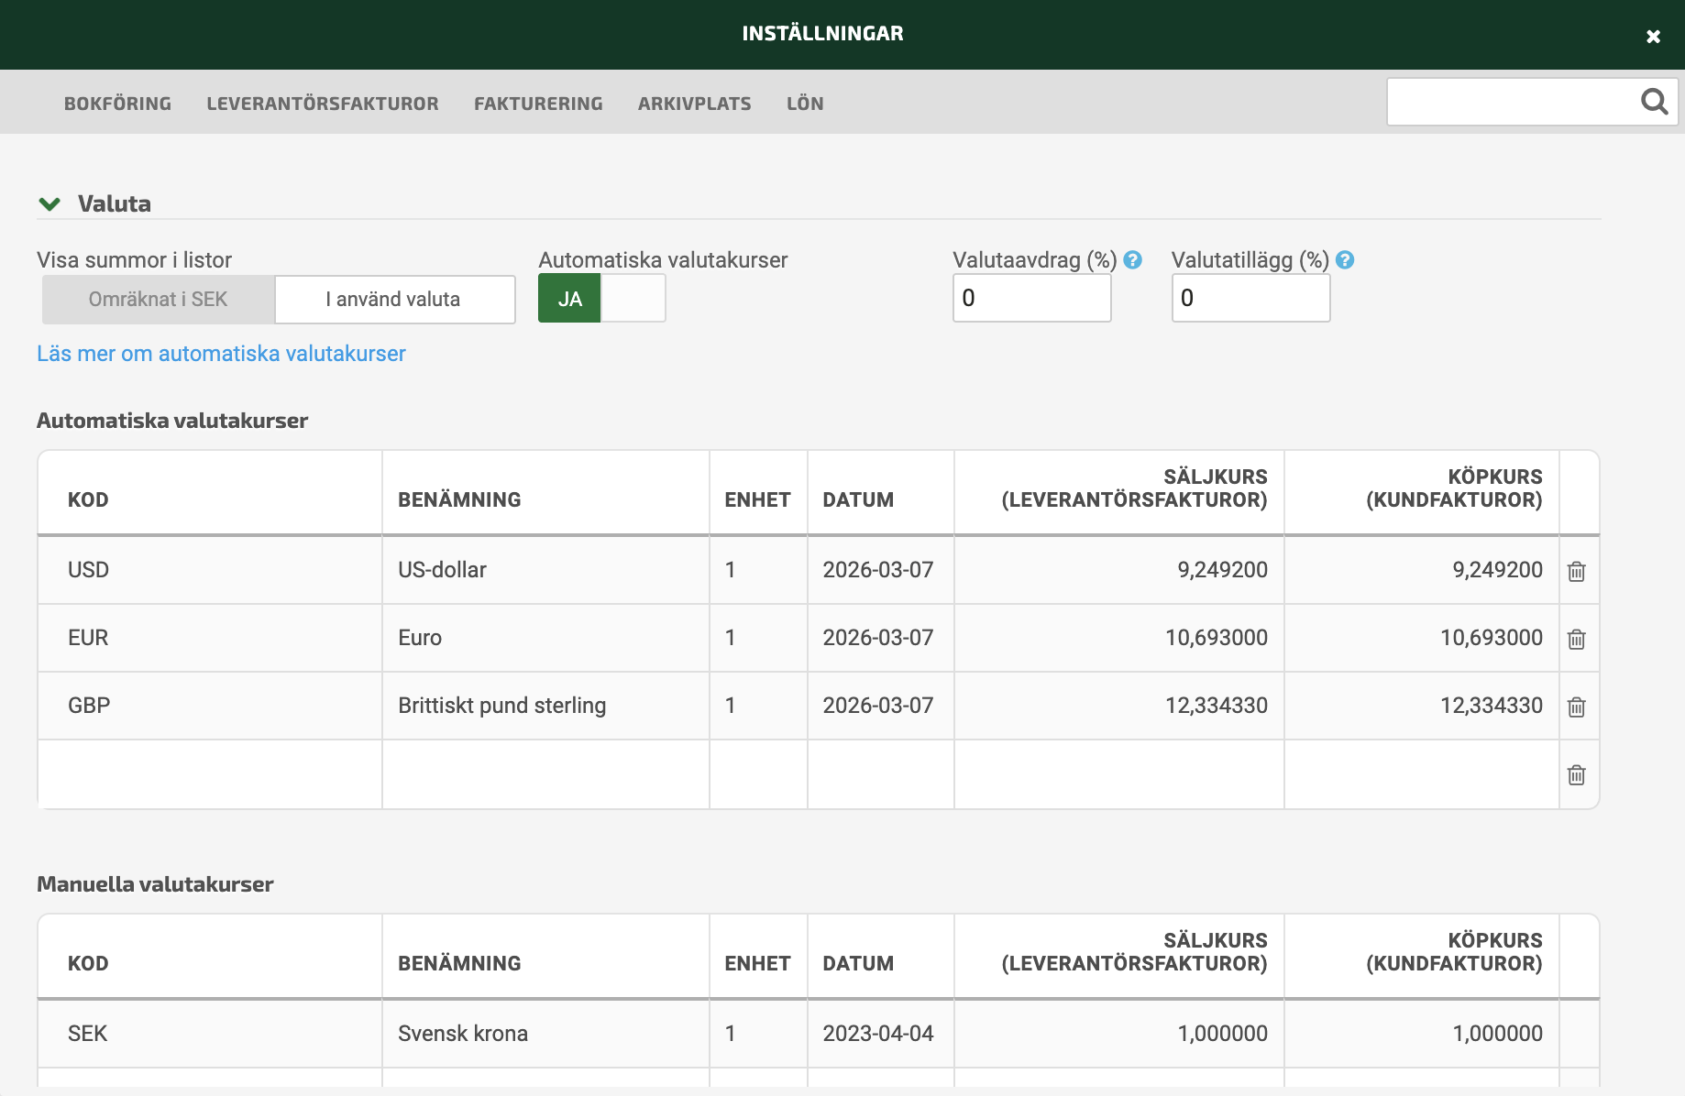Viewport: 1685px width, 1096px height.
Task: Collapse the Valuta section
Action: 50,203
